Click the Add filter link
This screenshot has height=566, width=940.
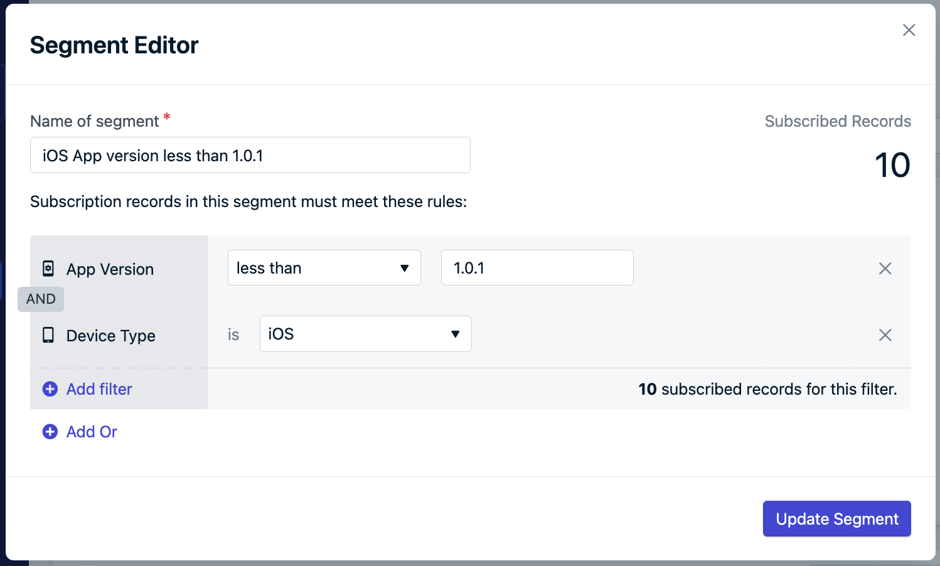coord(99,389)
